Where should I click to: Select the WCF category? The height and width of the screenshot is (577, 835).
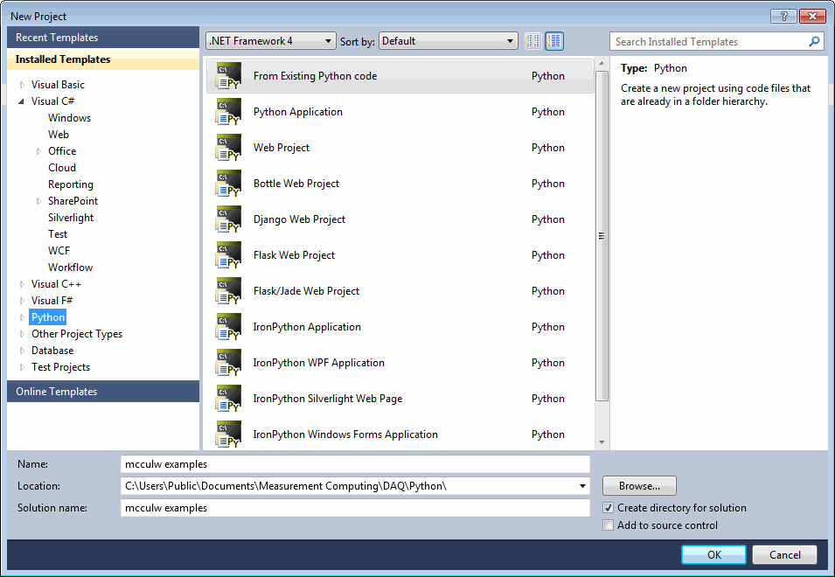(x=59, y=251)
